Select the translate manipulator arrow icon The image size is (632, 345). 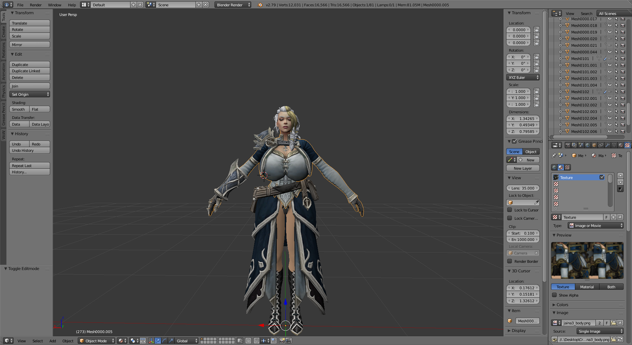158,341
